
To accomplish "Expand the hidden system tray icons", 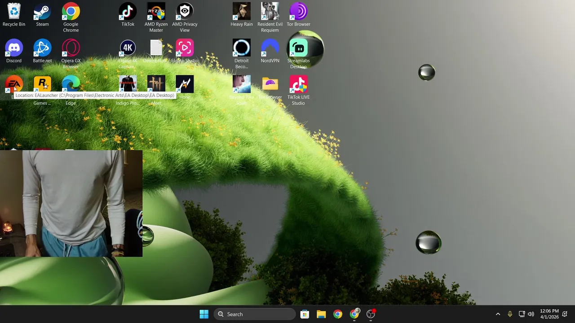I will click(x=498, y=314).
